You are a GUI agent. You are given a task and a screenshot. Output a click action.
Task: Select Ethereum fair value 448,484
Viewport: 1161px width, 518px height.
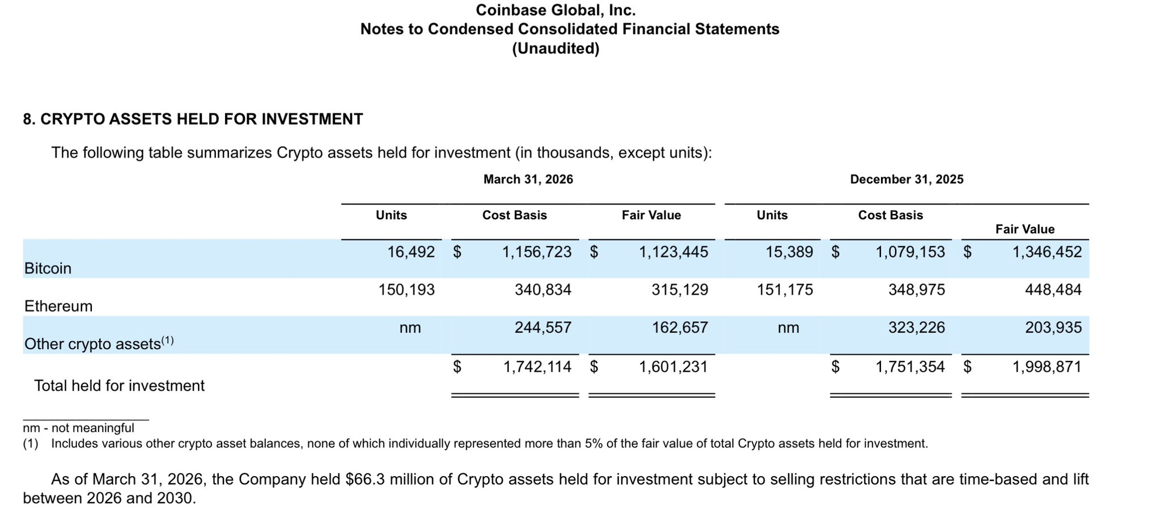tap(1053, 290)
